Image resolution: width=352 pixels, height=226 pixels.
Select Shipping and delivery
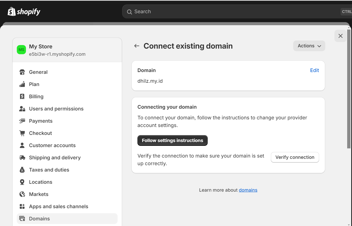point(67,158)
